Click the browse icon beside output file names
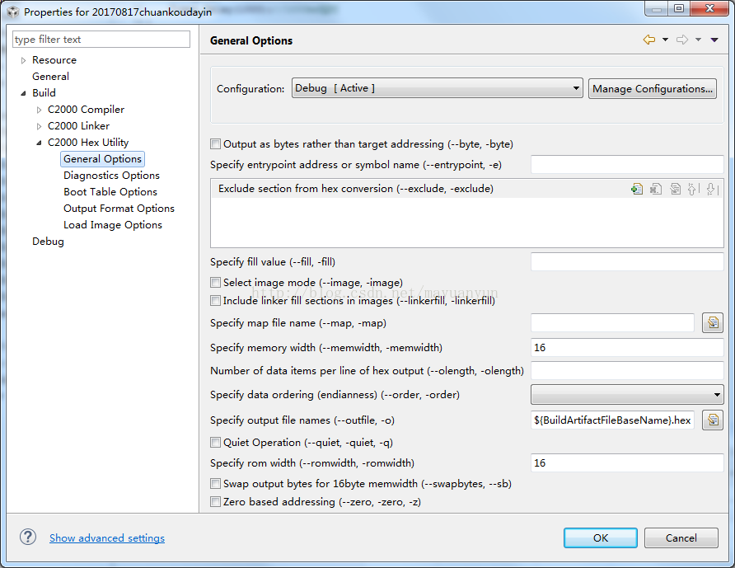 pos(712,420)
